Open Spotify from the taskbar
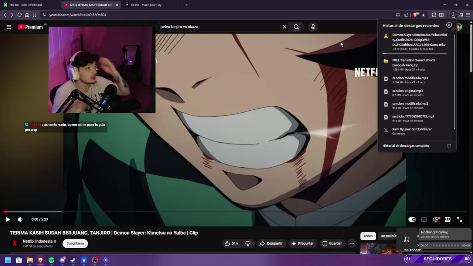 [x=51, y=260]
